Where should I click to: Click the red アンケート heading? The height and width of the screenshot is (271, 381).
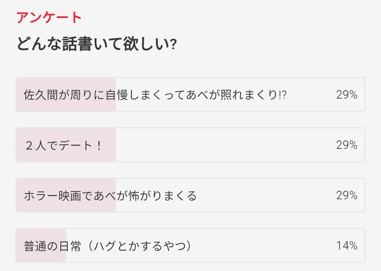49,18
